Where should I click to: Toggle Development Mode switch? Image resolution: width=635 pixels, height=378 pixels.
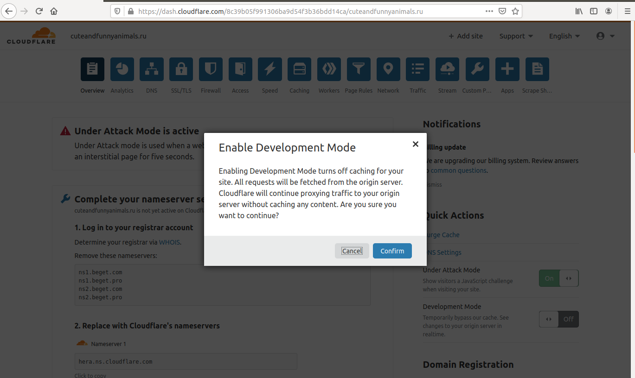558,319
